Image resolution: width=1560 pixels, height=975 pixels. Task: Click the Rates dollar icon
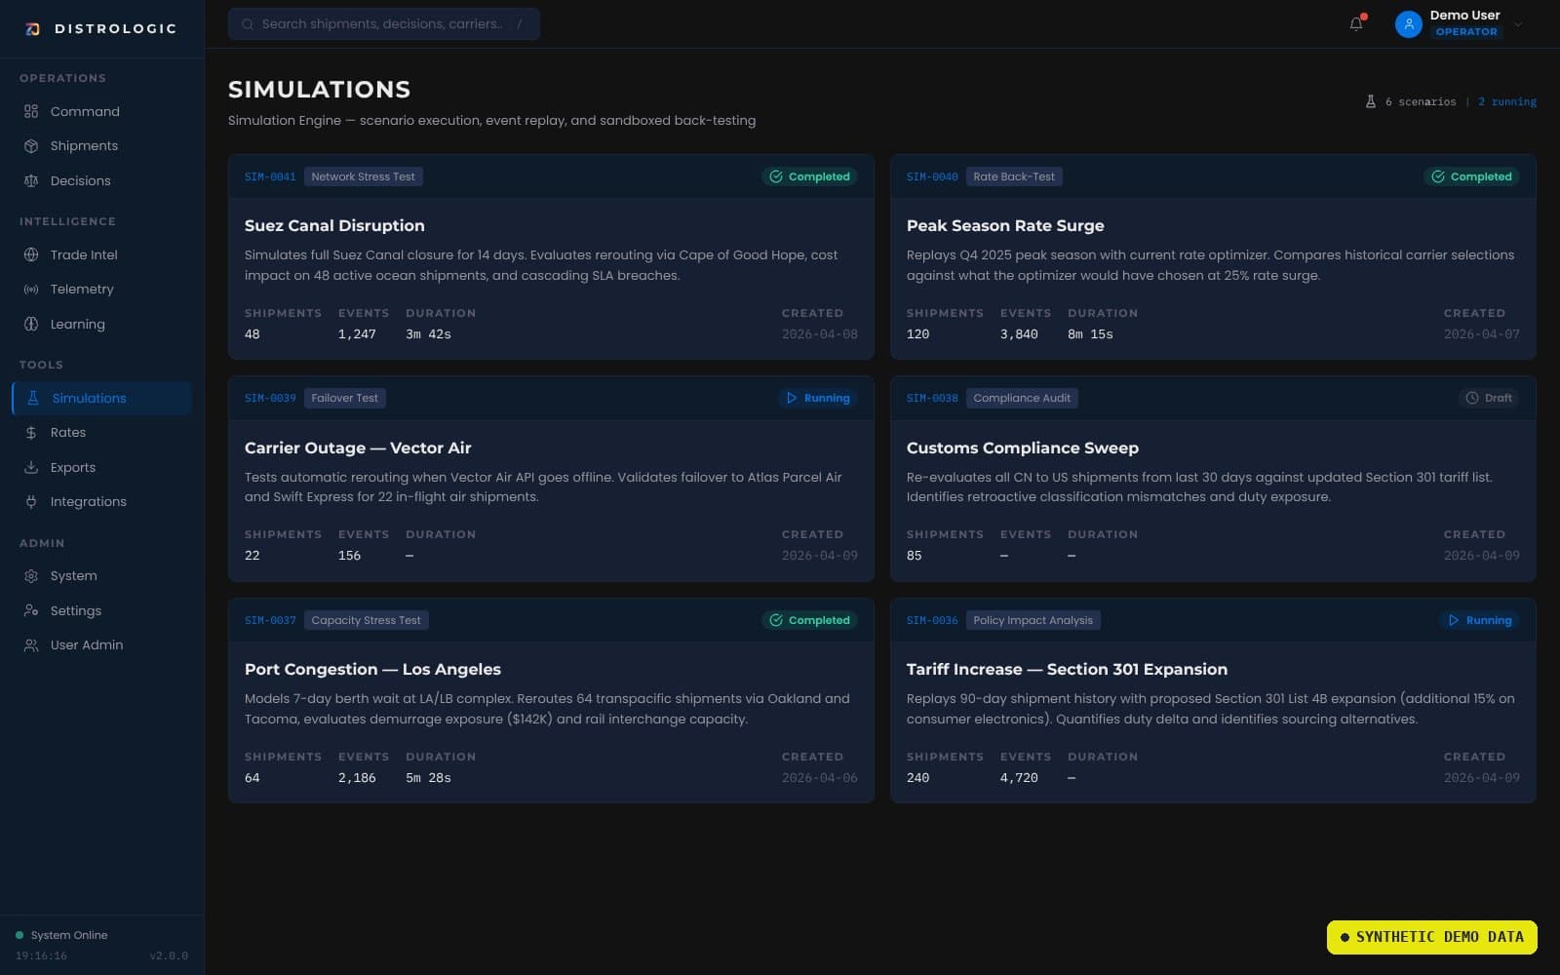[31, 433]
